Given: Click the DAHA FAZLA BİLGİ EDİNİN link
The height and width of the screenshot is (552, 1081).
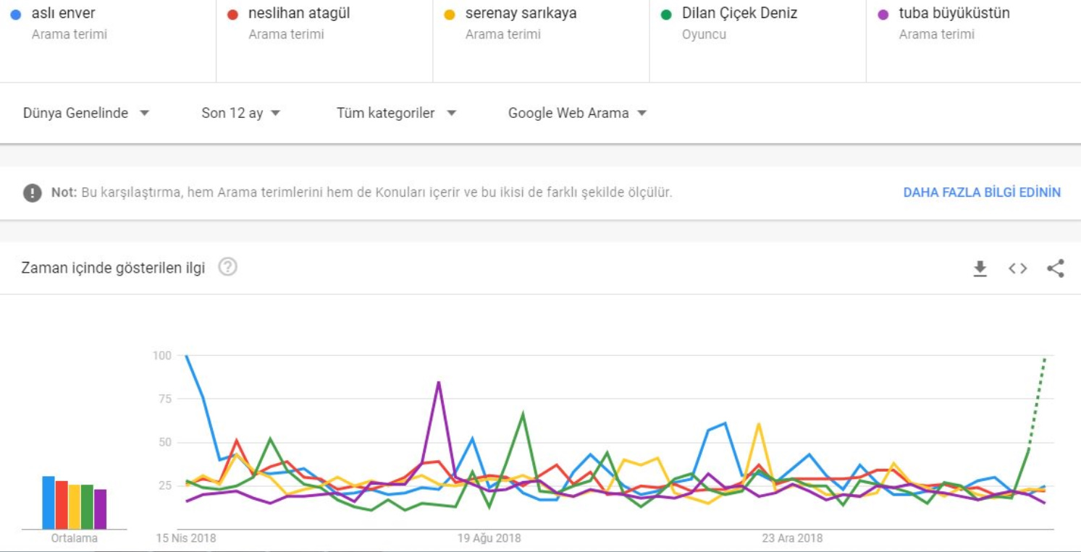Looking at the screenshot, I should 981,192.
